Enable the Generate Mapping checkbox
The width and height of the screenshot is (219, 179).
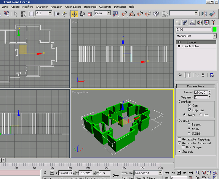[x=179, y=139]
